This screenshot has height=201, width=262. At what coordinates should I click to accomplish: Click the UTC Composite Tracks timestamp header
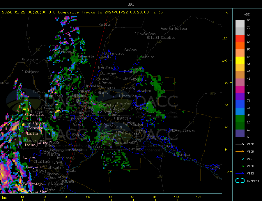click(82, 12)
